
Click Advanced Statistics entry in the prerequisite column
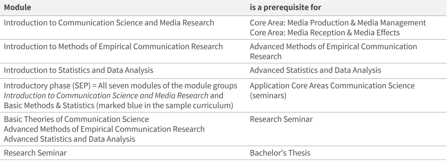coord(315,70)
